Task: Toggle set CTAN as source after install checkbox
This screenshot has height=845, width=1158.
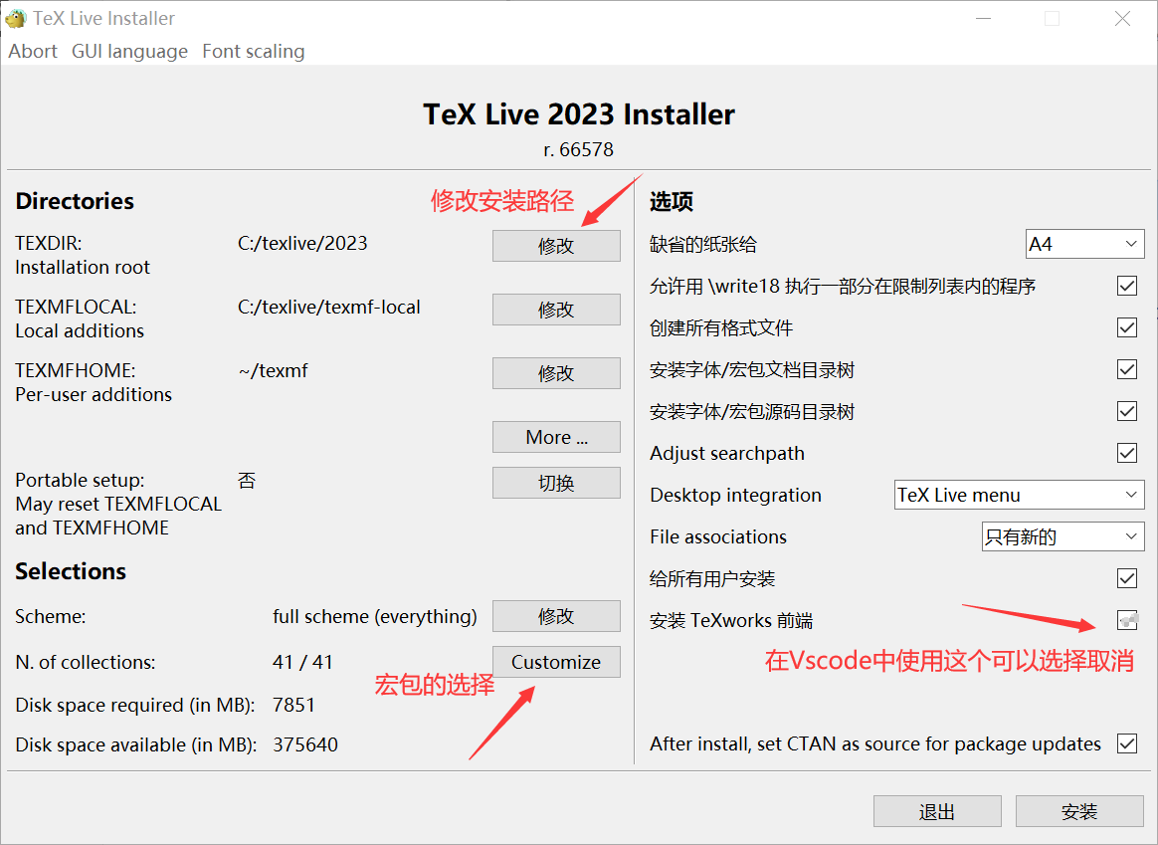Action: (x=1127, y=743)
